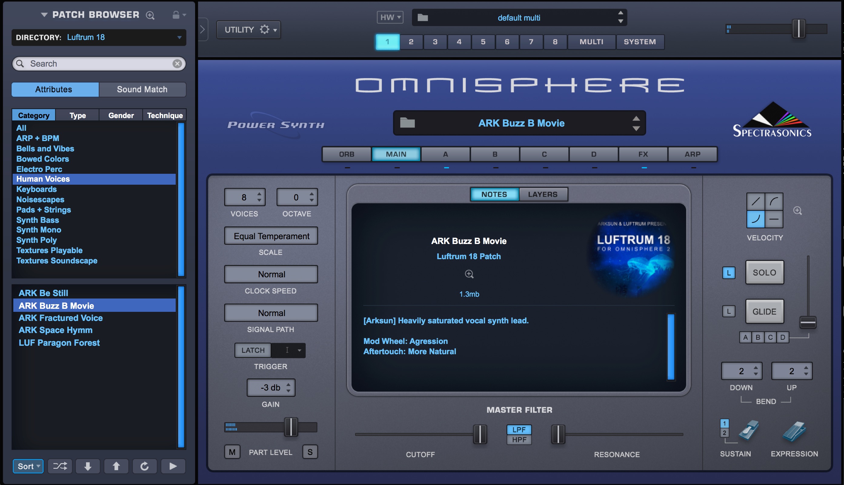The height and width of the screenshot is (485, 844).
Task: Open the Sort dropdown
Action: (x=28, y=466)
